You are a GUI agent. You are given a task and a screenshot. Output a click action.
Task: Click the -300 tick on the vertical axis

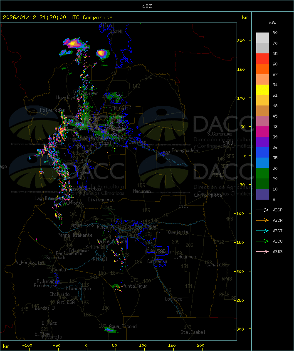239,329
